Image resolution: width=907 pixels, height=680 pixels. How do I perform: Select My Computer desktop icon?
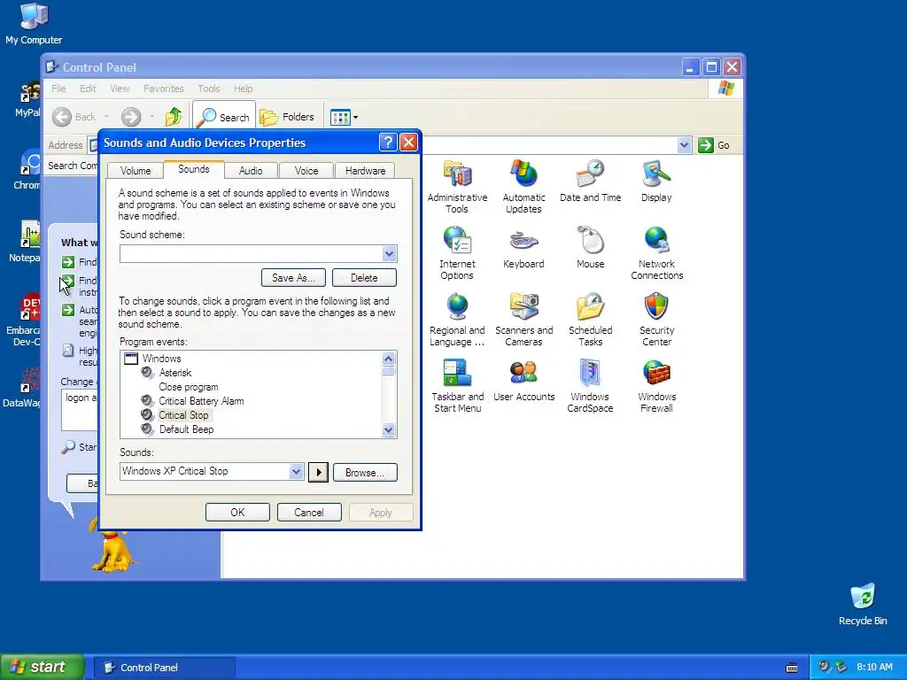point(34,23)
